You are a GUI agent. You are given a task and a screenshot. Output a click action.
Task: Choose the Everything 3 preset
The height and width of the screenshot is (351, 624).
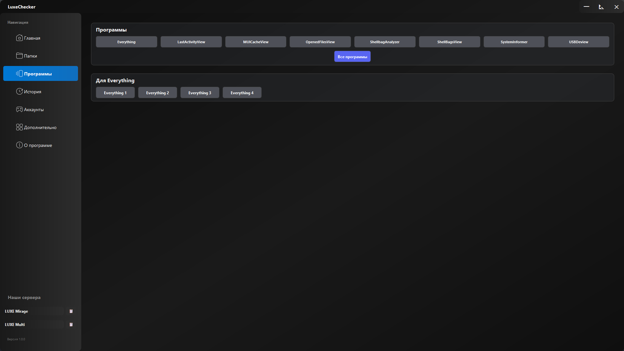pos(200,93)
